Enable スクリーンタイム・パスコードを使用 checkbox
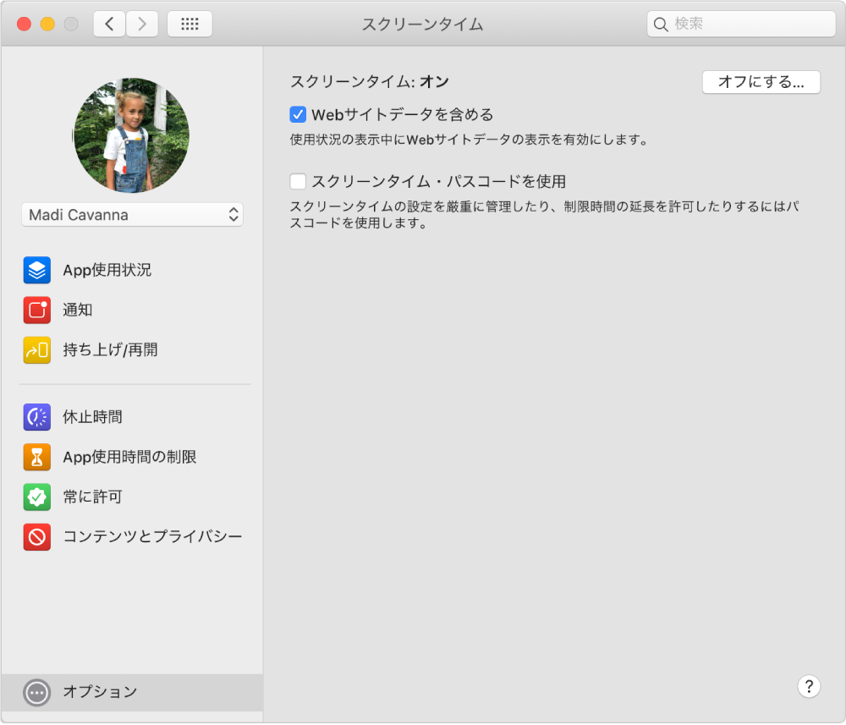This screenshot has height=725, width=846. pyautogui.click(x=298, y=181)
